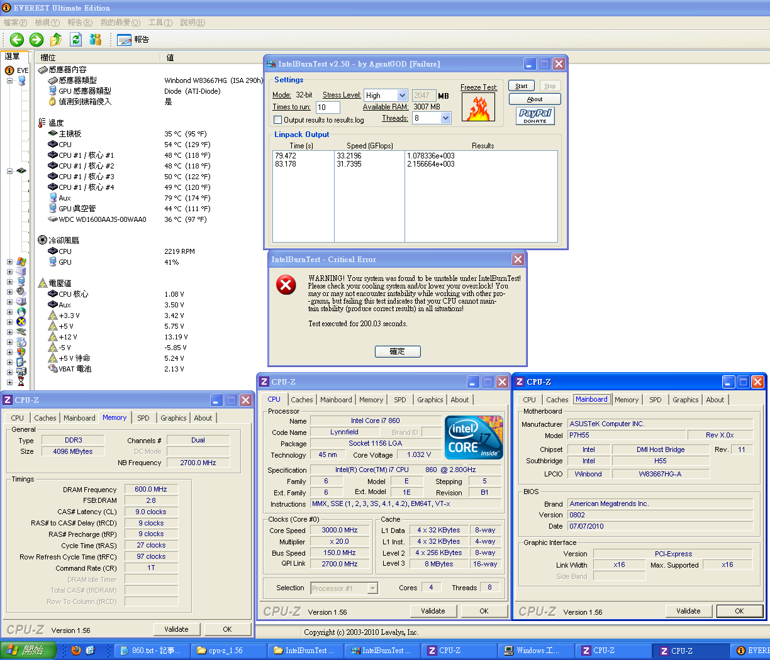Expand the network globe tree node
Viewport: 770px width, 660px height.
point(9,312)
